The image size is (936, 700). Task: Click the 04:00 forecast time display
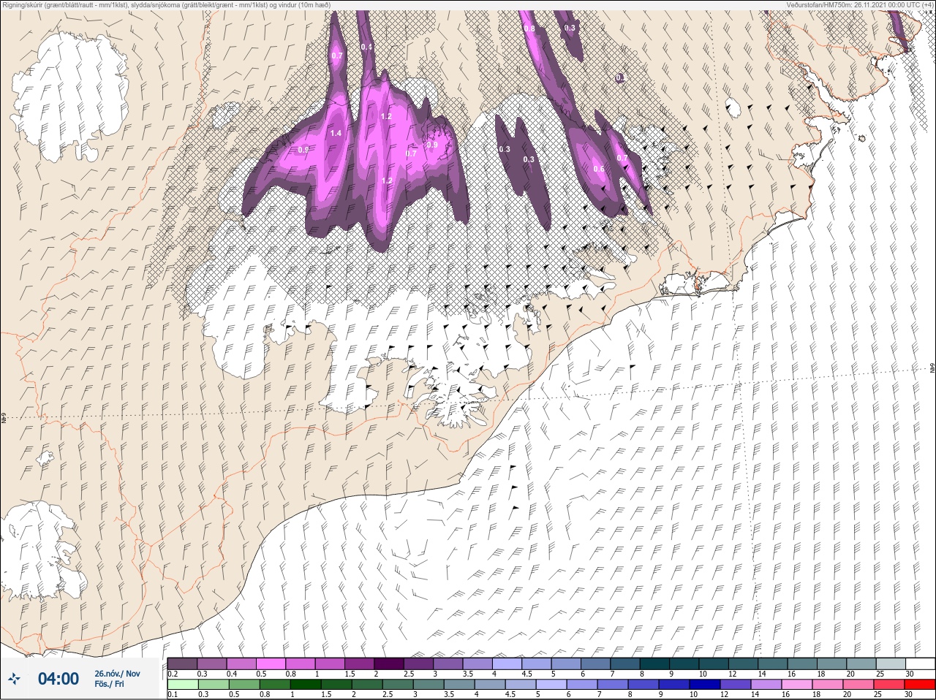coord(58,679)
